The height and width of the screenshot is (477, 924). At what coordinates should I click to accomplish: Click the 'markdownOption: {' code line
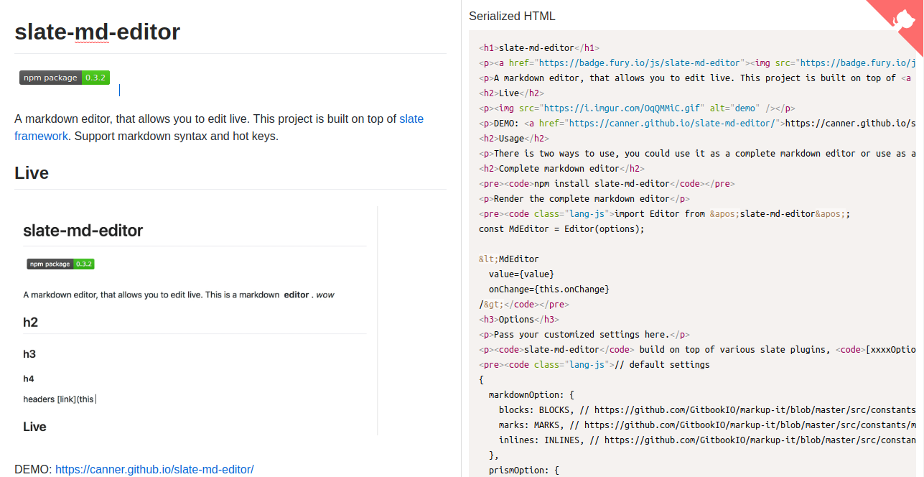click(531, 395)
